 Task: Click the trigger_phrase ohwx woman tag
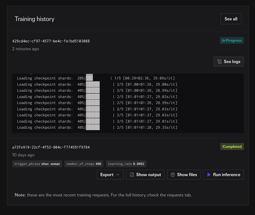click(x=37, y=164)
